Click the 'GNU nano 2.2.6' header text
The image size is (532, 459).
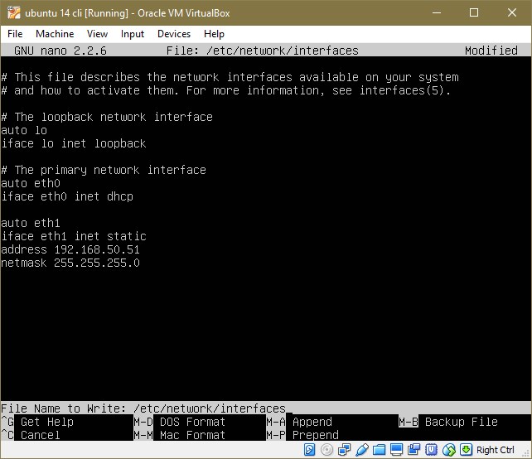pos(60,51)
